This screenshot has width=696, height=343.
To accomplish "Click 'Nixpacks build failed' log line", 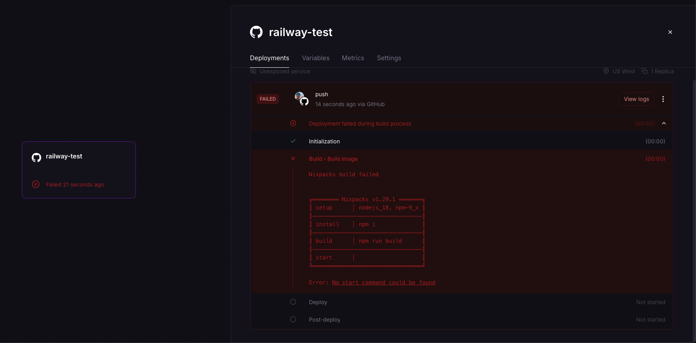I will click(x=343, y=174).
